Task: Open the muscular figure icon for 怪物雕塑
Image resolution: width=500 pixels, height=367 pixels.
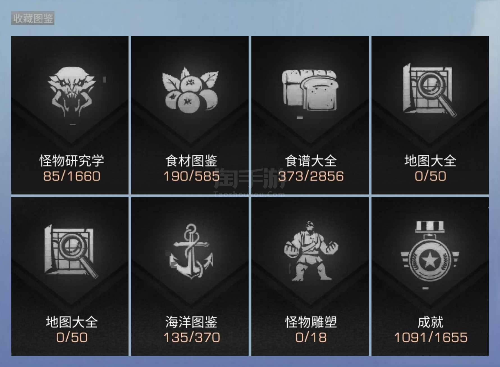Action: coord(311,251)
